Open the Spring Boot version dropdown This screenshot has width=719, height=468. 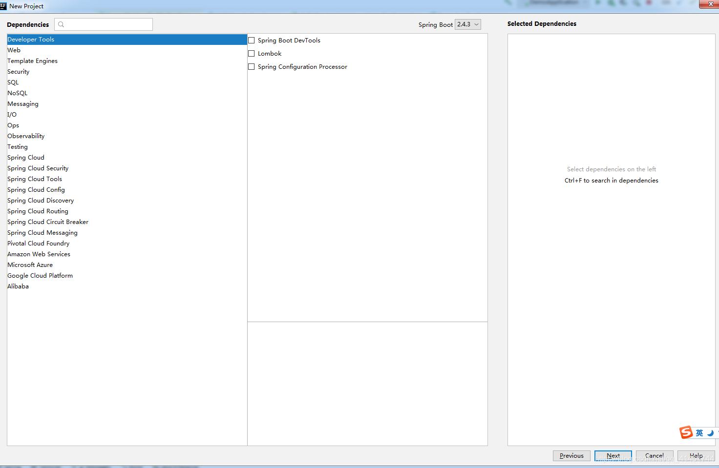coord(468,24)
